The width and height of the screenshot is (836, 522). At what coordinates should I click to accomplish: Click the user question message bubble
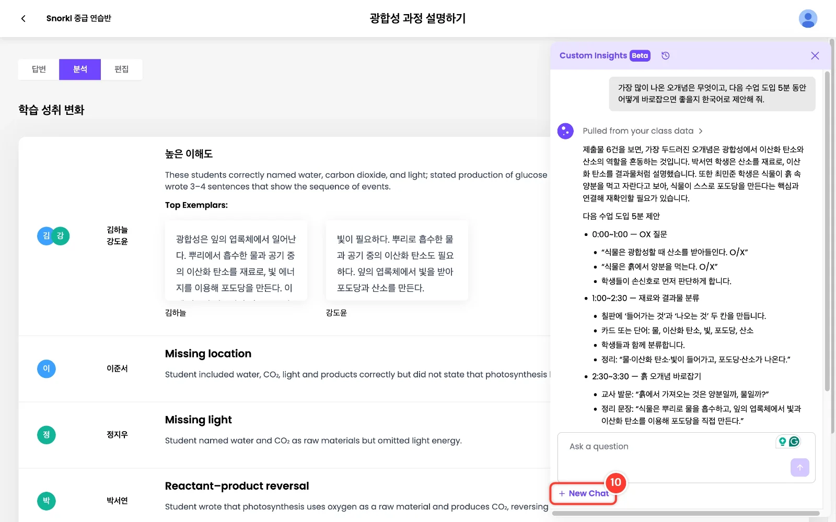coord(712,94)
